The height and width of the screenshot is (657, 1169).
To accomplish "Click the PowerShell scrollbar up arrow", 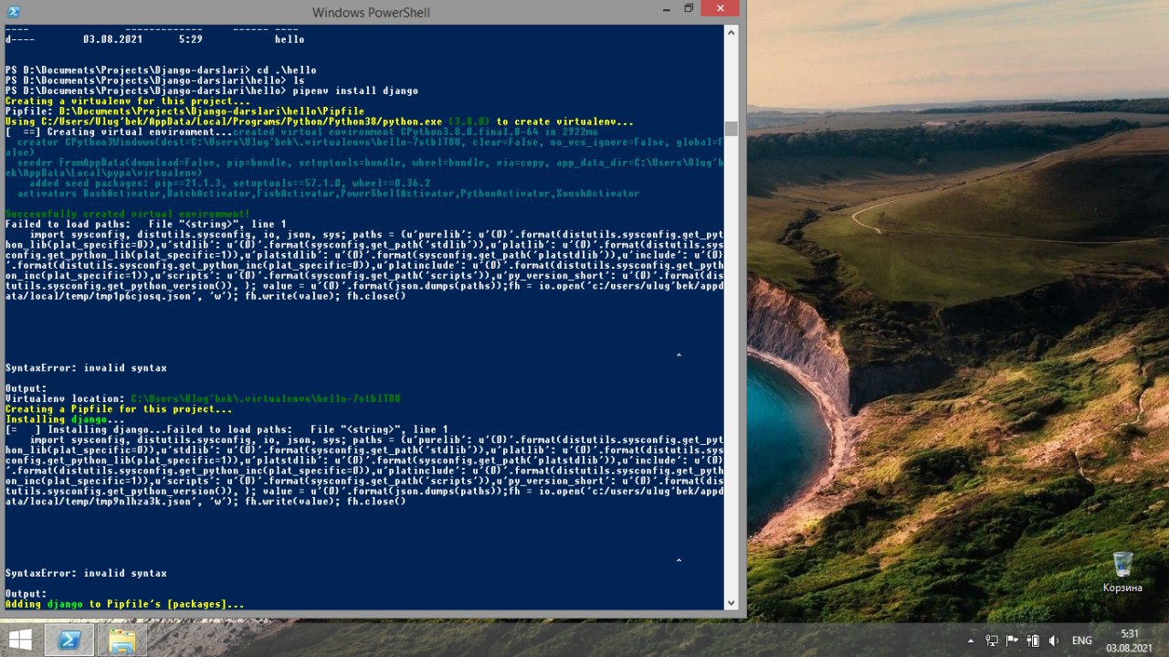I will [731, 32].
